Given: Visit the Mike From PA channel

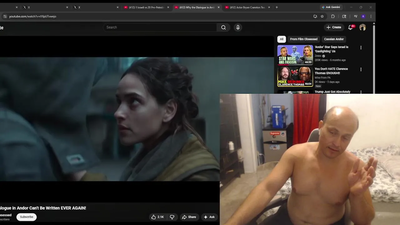Looking at the screenshot, I should point(322,78).
